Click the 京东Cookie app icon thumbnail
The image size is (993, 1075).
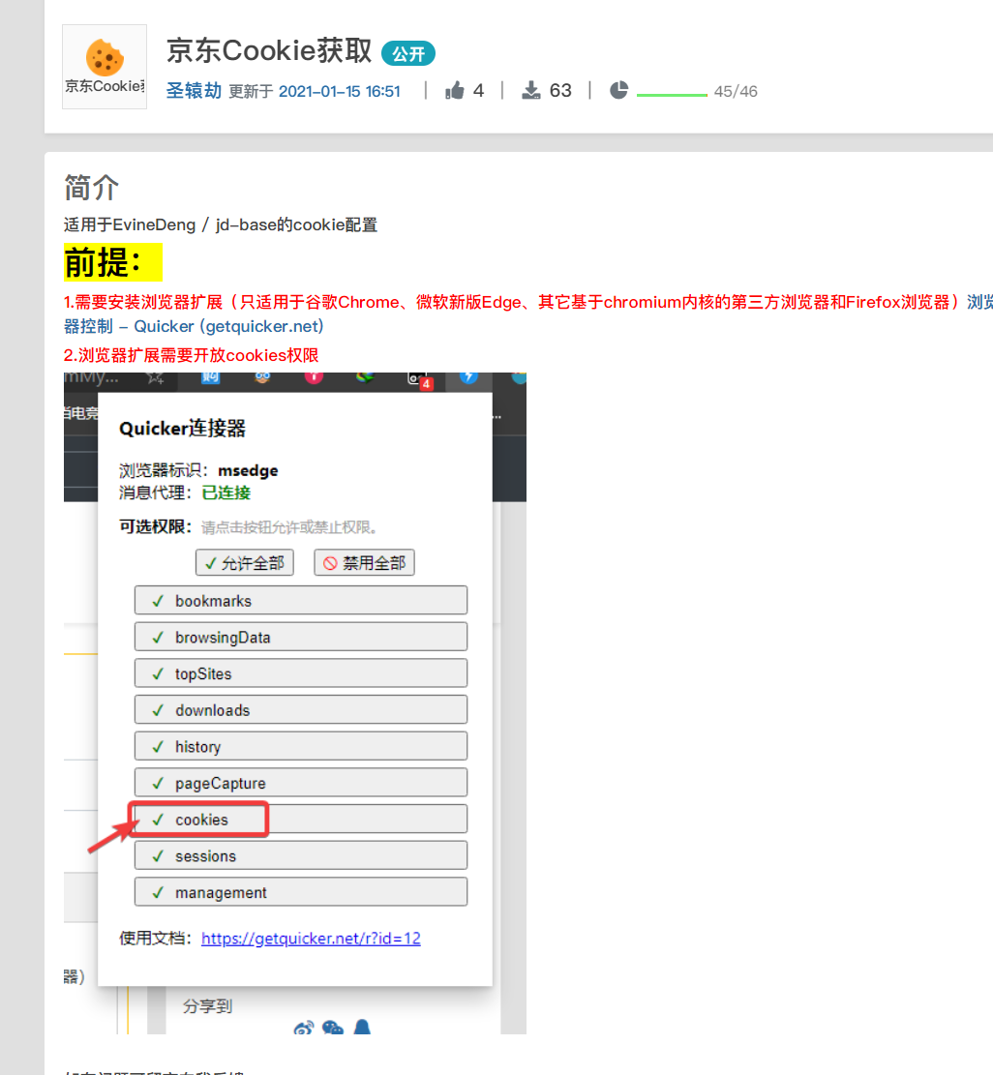[x=105, y=67]
